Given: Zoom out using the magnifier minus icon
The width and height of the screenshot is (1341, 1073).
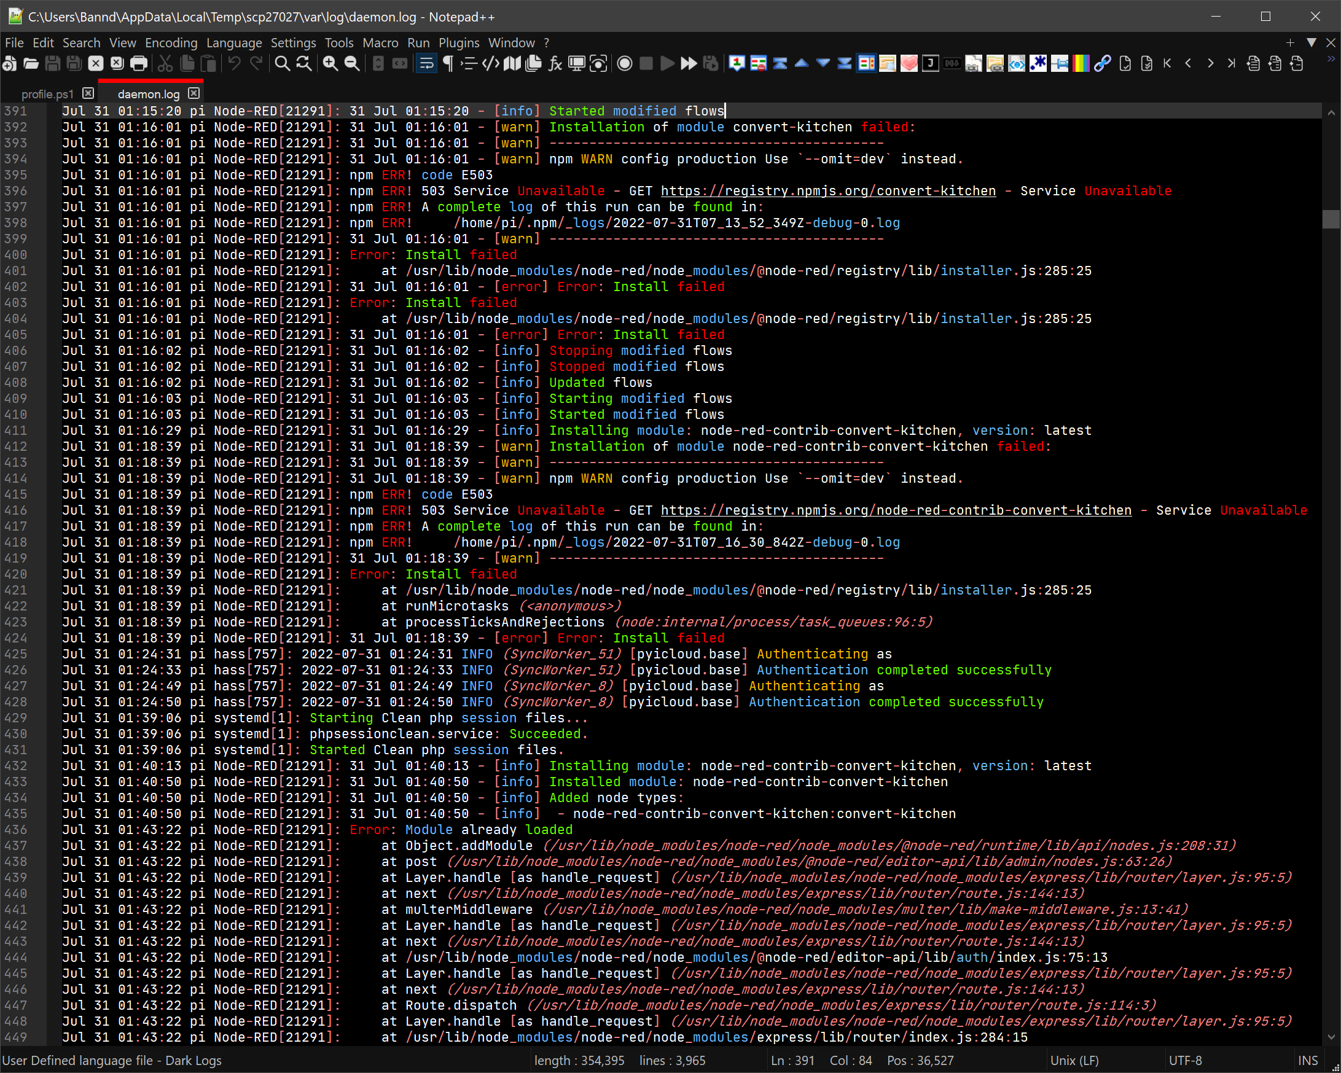Looking at the screenshot, I should point(352,63).
